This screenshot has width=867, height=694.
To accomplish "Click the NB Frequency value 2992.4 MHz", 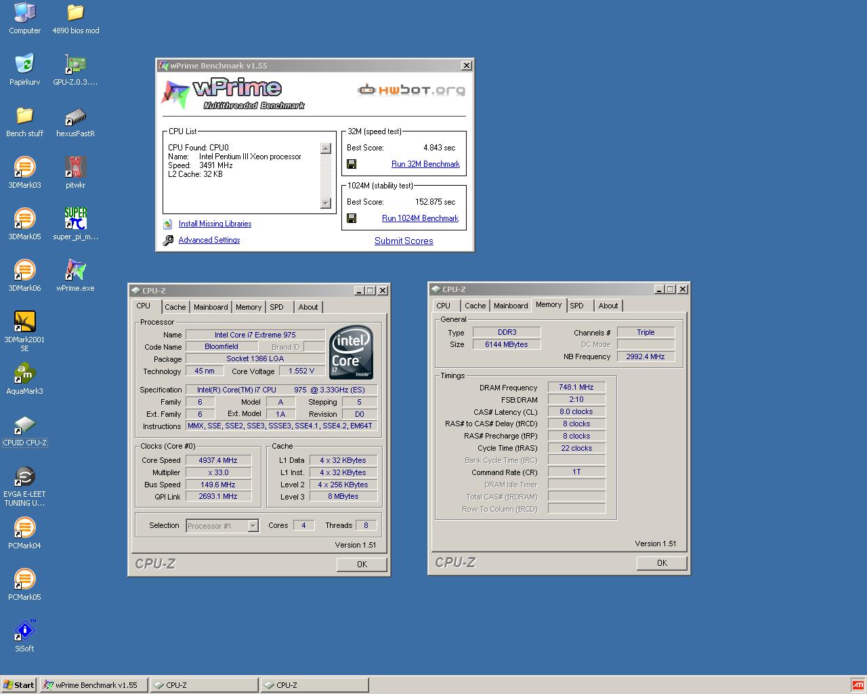I will click(x=646, y=356).
